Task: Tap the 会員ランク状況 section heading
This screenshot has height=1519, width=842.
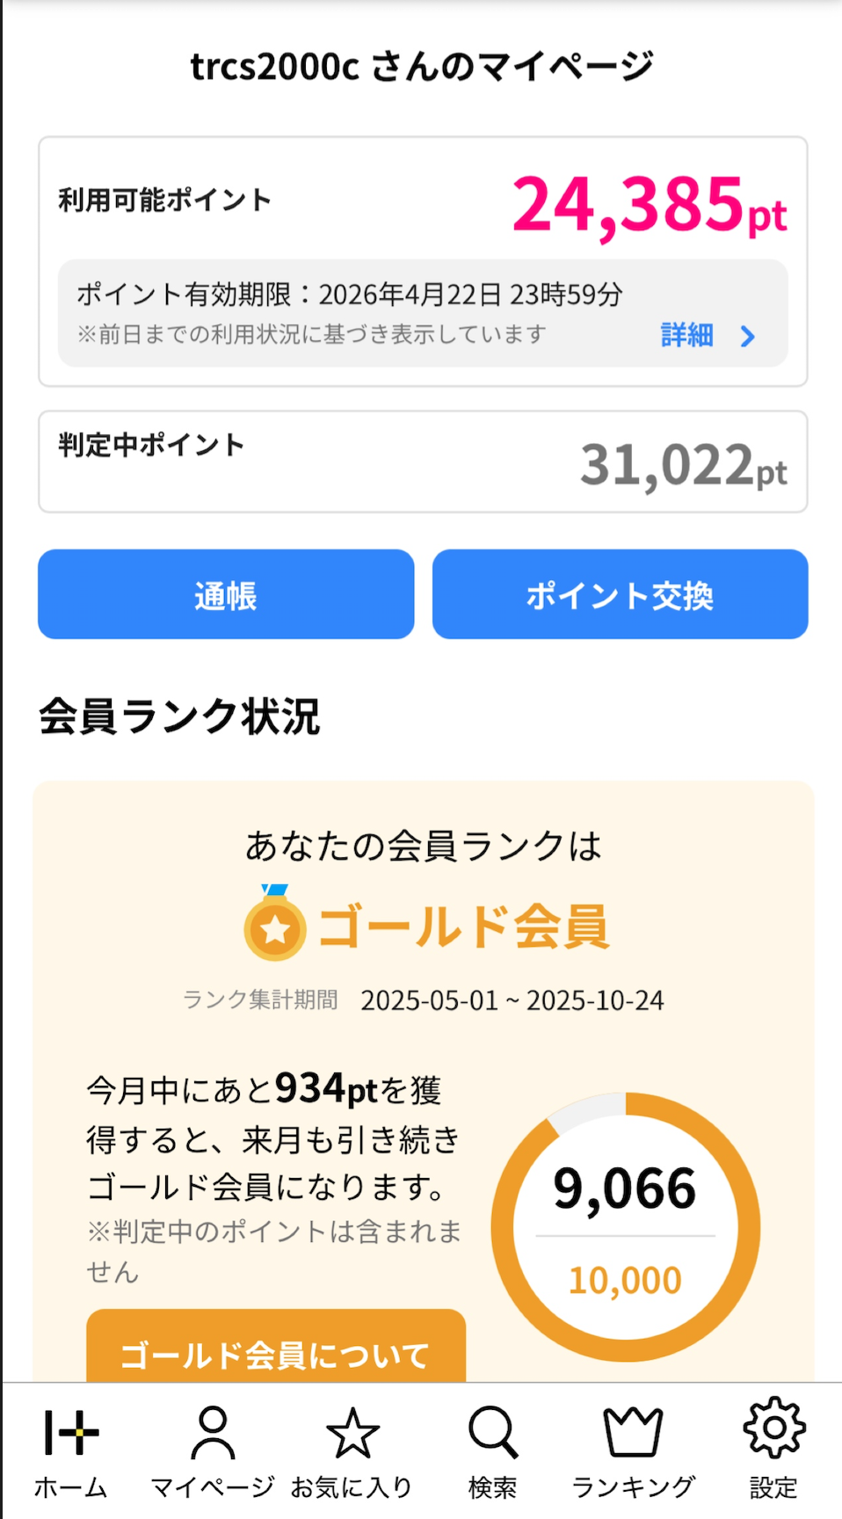Action: click(179, 716)
